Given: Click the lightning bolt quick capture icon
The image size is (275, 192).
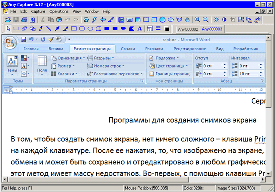Looking at the screenshot, I should 94,20.
